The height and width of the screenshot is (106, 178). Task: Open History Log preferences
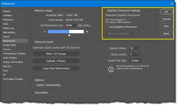click(x=15, y=28)
